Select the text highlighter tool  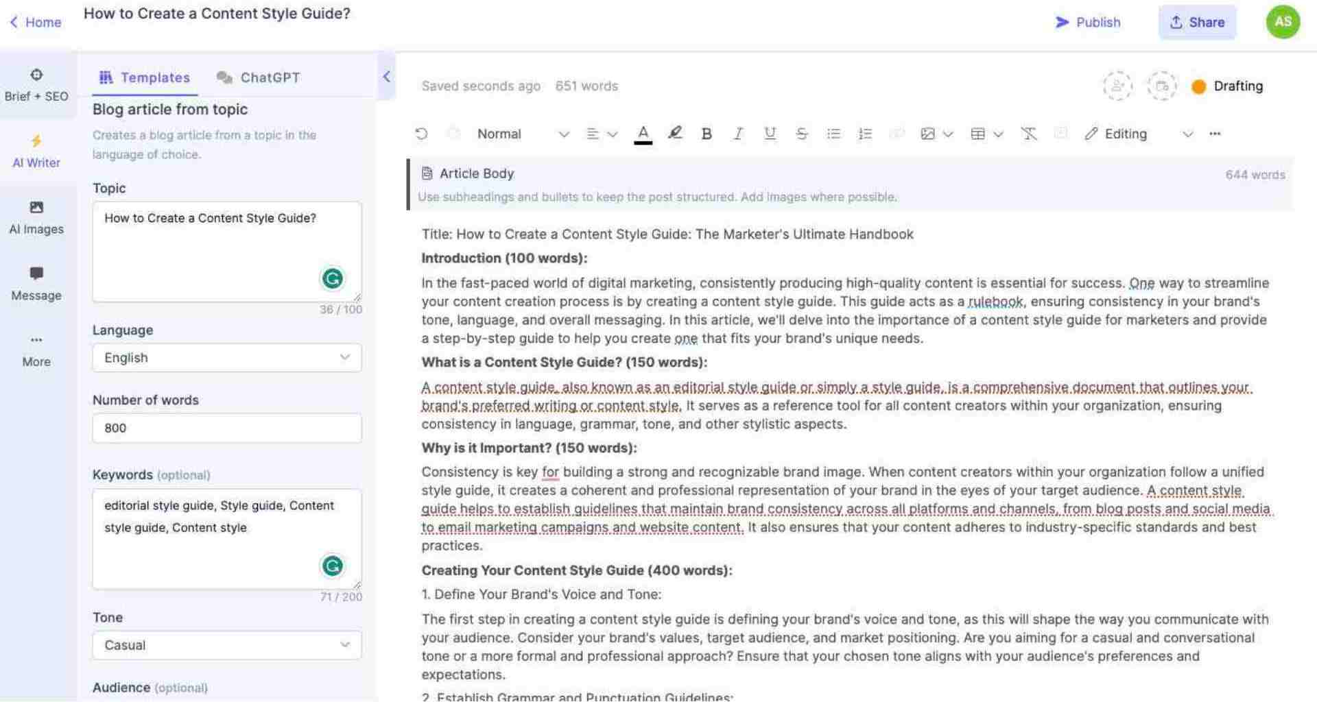[x=675, y=133]
